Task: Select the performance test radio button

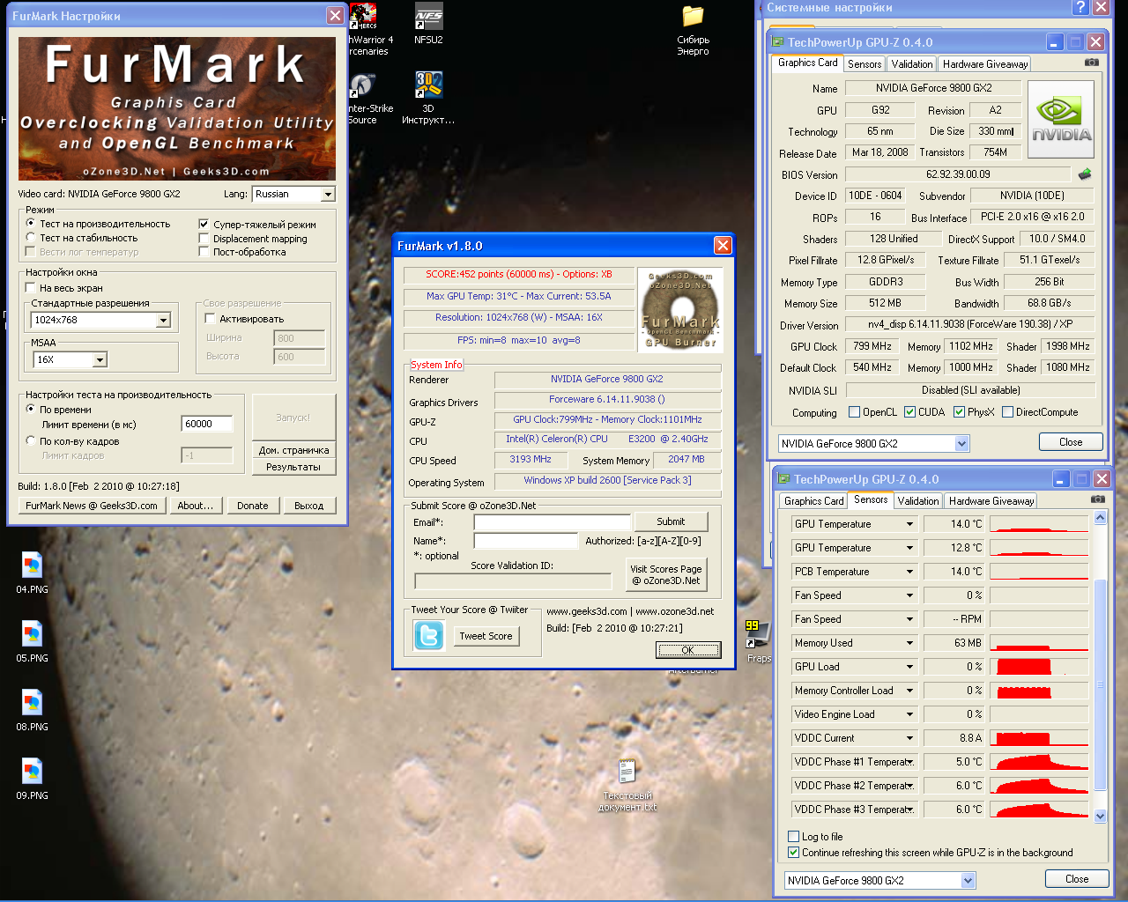Action: point(31,224)
